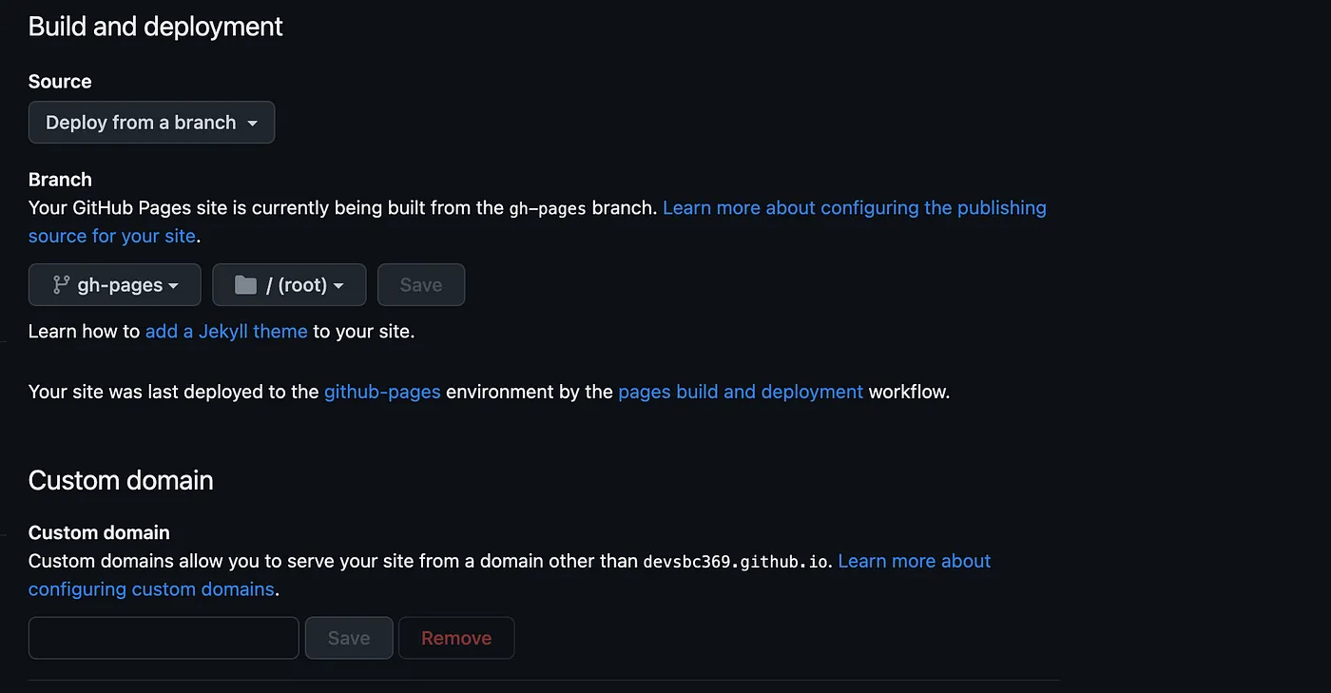Viewport: 1331px width, 693px height.
Task: Click the Save button next to folder selector
Action: tap(421, 285)
